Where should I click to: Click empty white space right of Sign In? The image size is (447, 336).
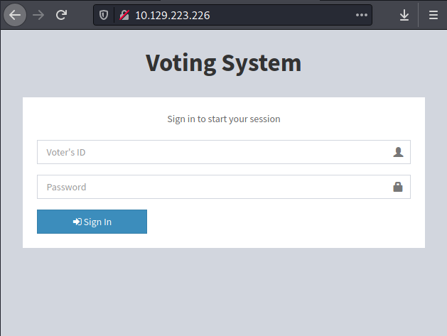coord(284,222)
